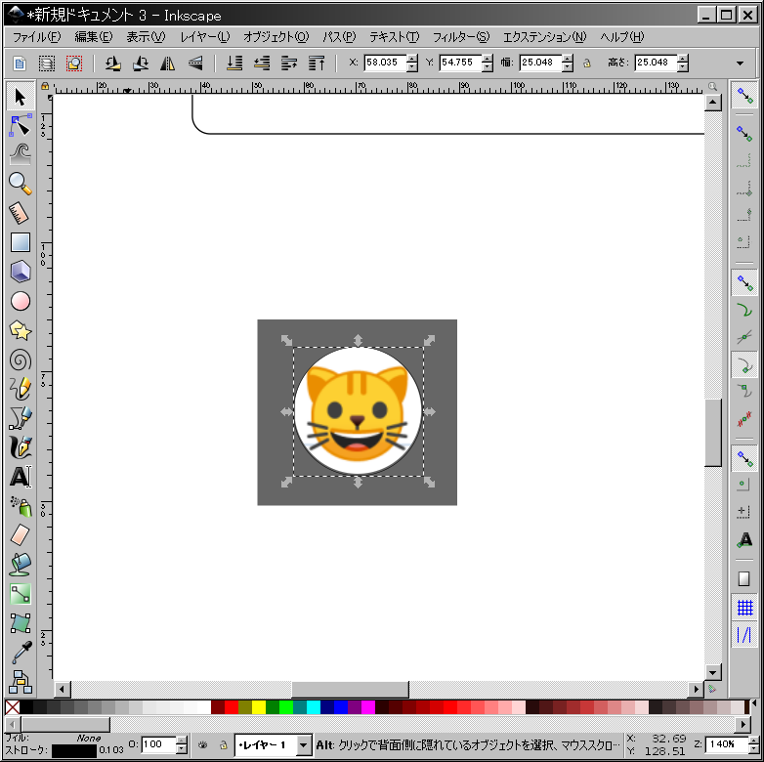
Task: Increase Y position stepper
Action: click(488, 59)
